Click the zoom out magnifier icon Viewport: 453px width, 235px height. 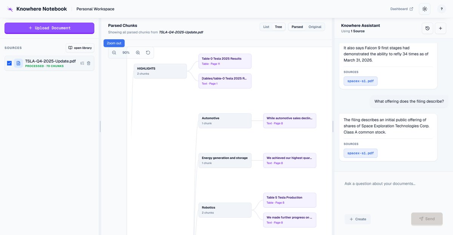pyautogui.click(x=114, y=53)
